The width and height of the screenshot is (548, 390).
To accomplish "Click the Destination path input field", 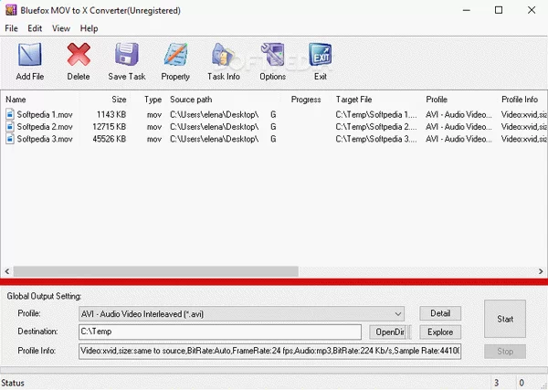I will (219, 332).
